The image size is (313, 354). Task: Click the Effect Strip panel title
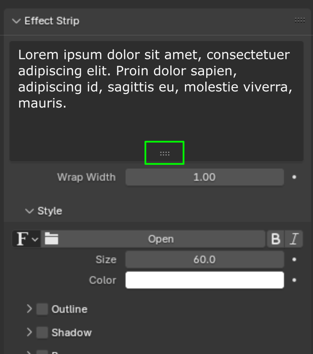point(52,21)
